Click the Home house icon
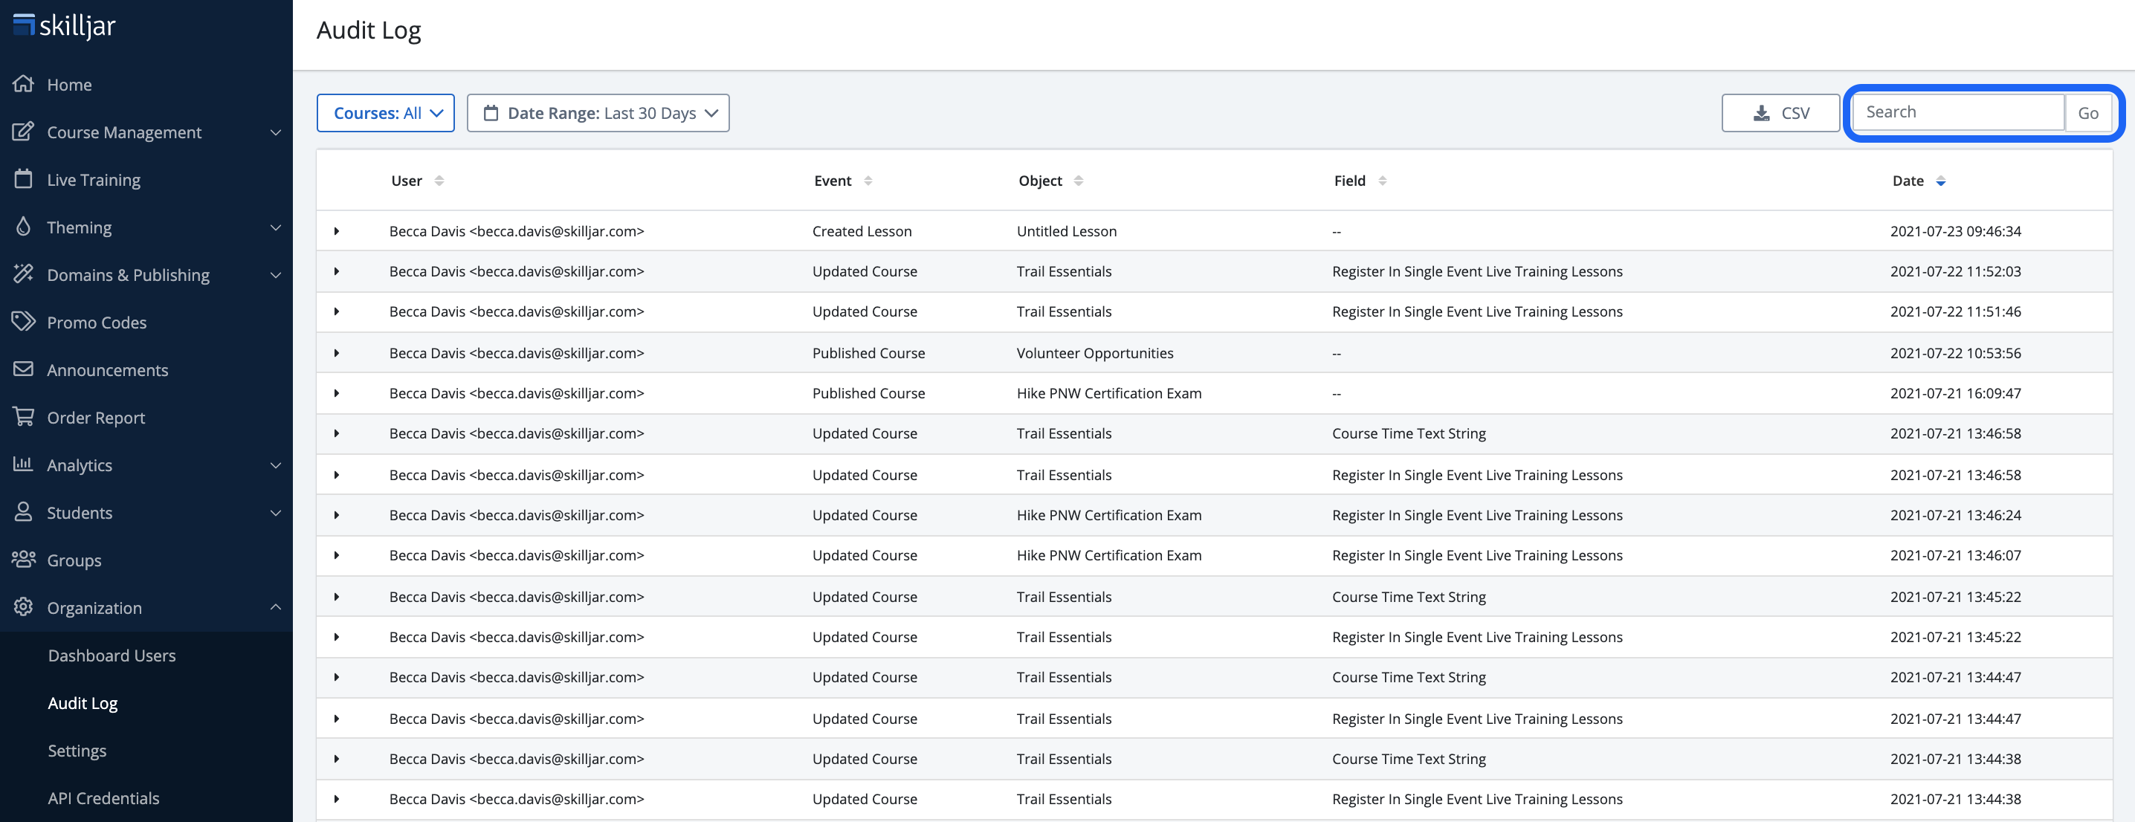Viewport: 2135px width, 822px height. (23, 84)
